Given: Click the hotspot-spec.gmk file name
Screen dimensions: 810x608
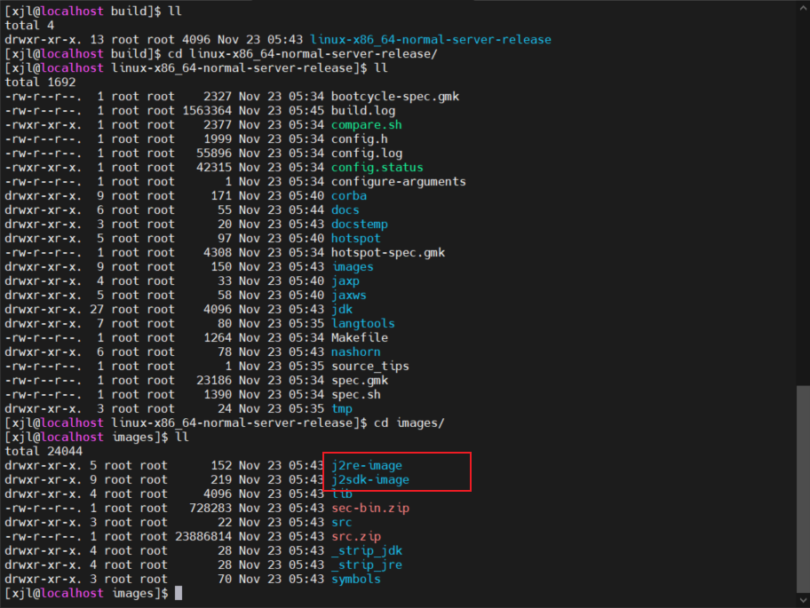Looking at the screenshot, I should 388,253.
